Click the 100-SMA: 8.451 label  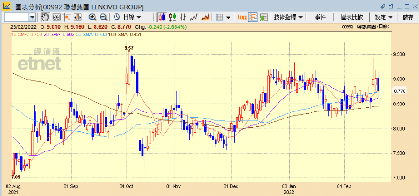coord(124,34)
